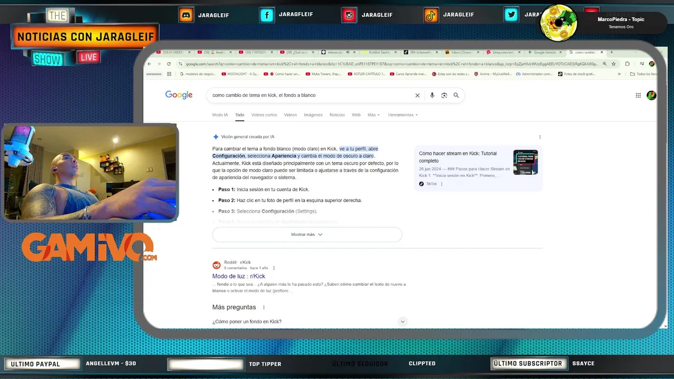The height and width of the screenshot is (379, 674).
Task: Expand the AI overview with Mostrar más
Action: (x=307, y=234)
